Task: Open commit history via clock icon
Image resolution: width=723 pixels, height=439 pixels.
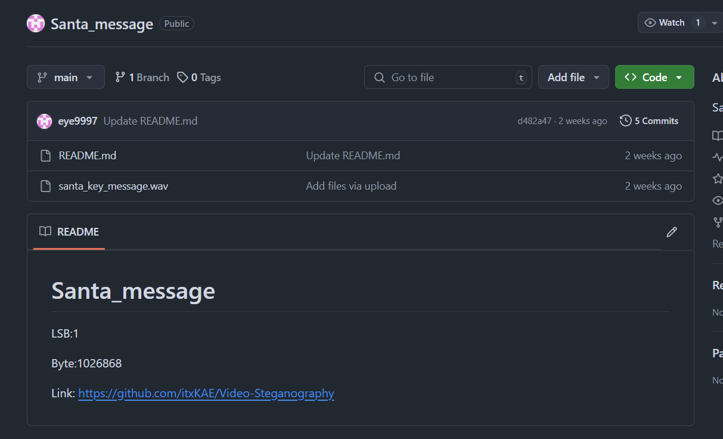Action: tap(625, 121)
